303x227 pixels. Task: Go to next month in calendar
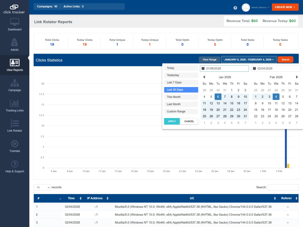tap(297, 77)
